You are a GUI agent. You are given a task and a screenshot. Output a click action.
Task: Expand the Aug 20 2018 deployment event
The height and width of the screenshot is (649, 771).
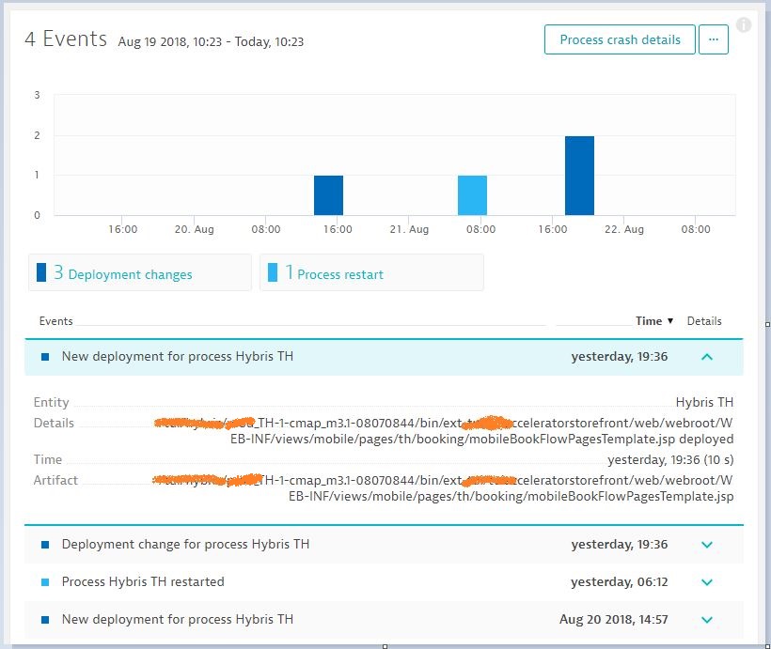tap(707, 620)
